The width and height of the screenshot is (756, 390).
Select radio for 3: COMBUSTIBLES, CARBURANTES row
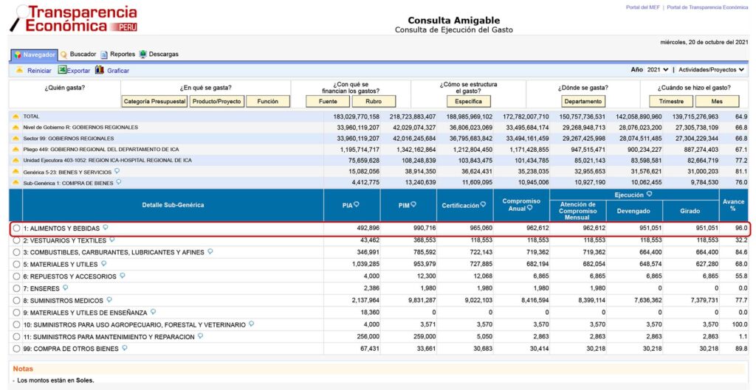point(17,252)
